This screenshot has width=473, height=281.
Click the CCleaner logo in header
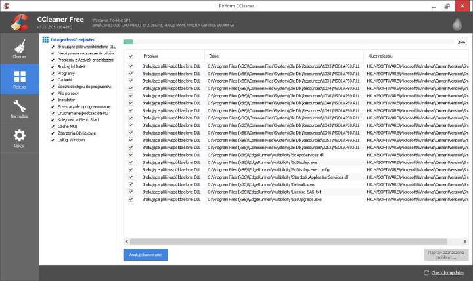(20, 22)
